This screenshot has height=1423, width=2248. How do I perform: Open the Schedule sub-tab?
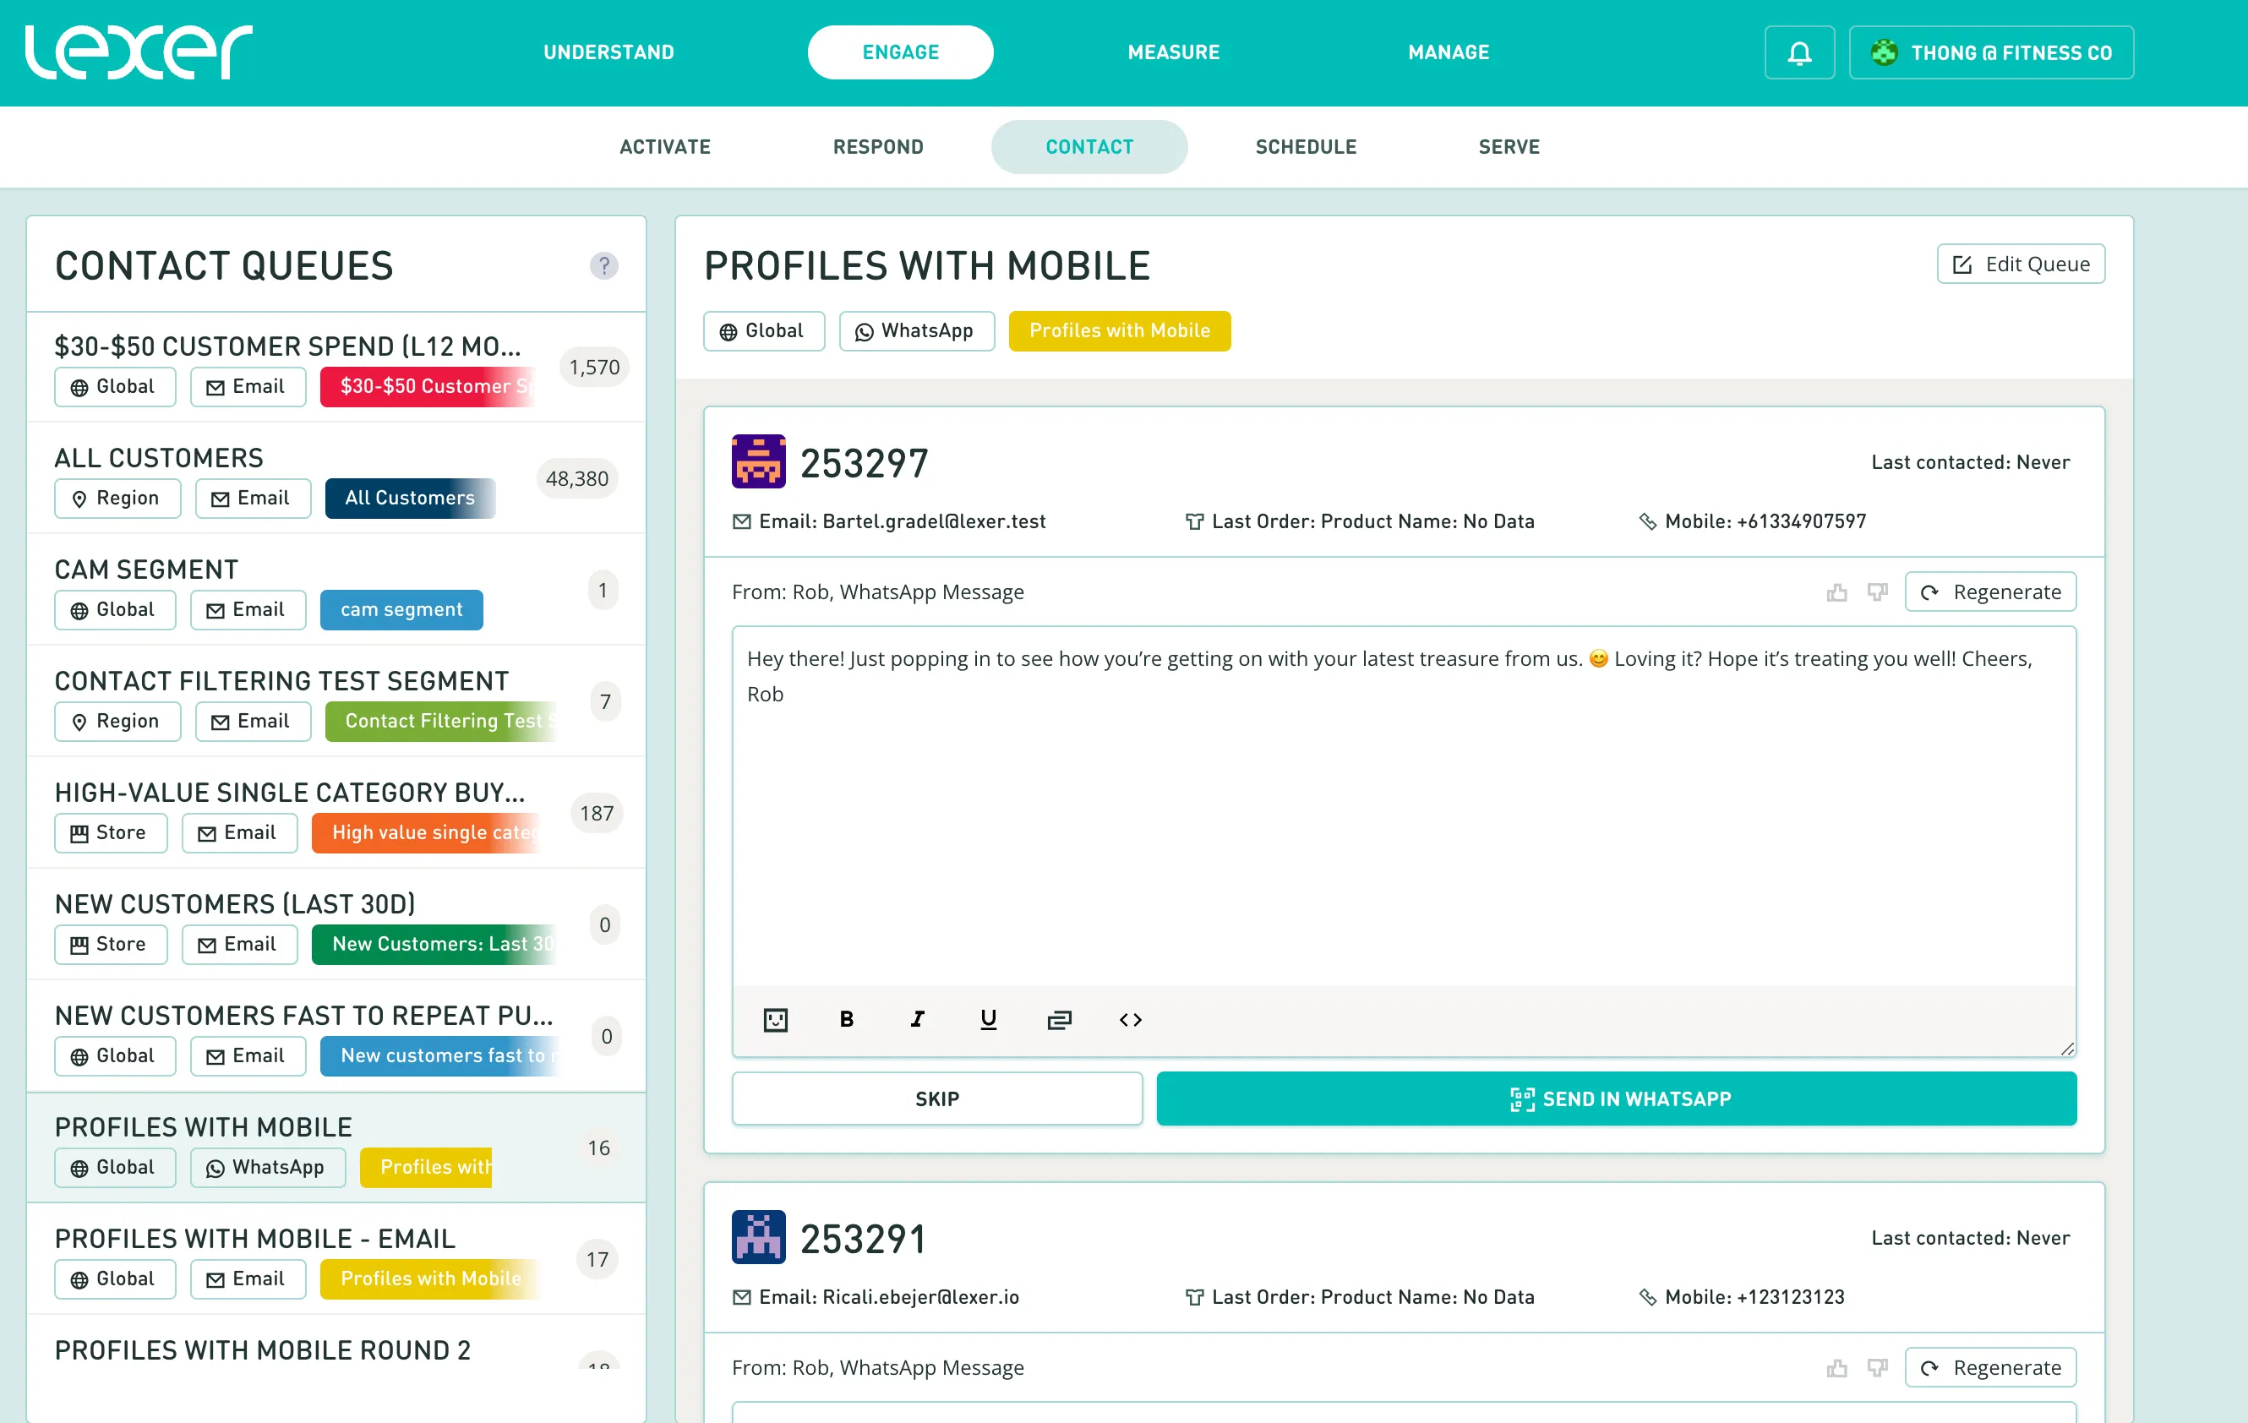[1305, 148]
